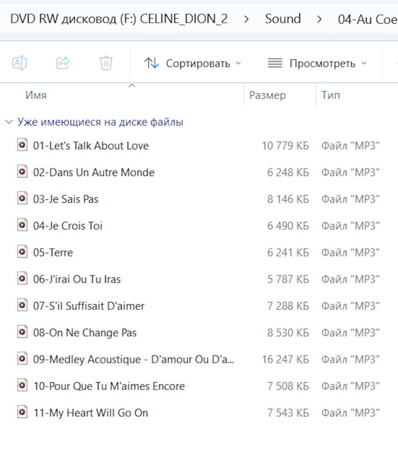Select file name 11-My Heart Will Go On
Viewport: 398px width, 452px height.
click(x=91, y=413)
